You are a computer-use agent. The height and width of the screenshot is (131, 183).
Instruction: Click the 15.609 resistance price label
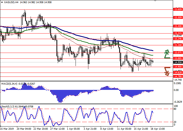point(178,9)
